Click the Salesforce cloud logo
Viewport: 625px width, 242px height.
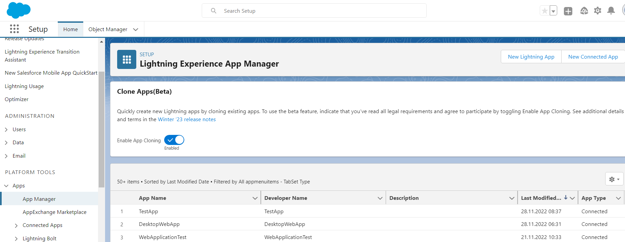18,10
